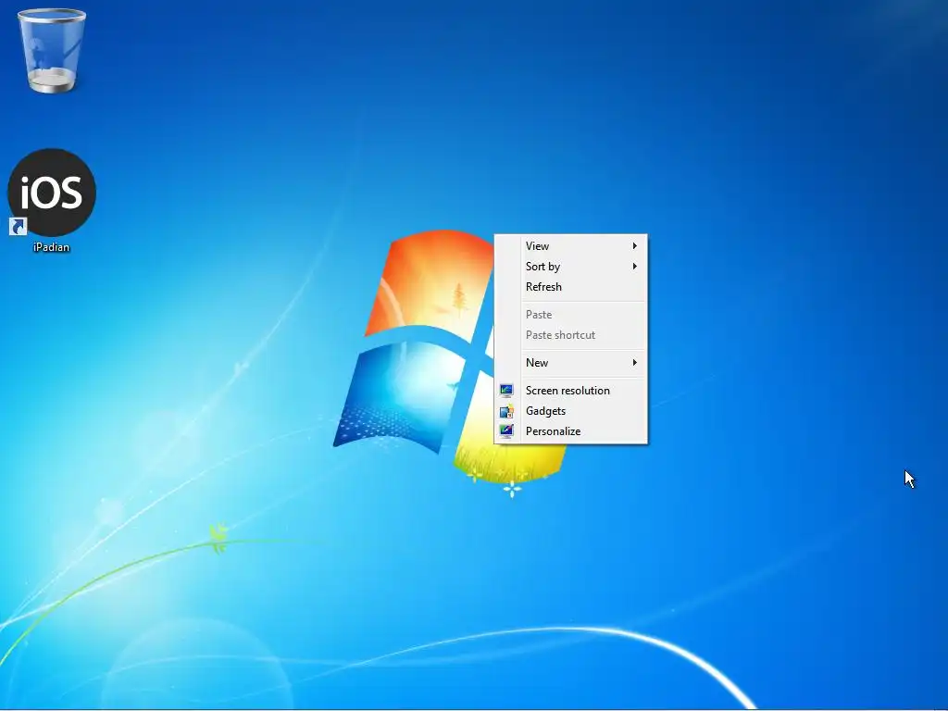
Task: Select the iPadian iOS shortcut icon
Action: [x=52, y=193]
